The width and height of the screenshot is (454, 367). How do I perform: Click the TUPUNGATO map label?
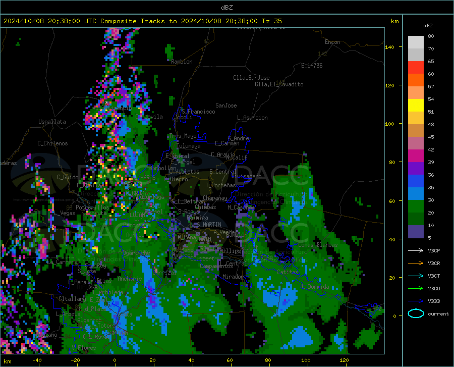tap(90, 287)
